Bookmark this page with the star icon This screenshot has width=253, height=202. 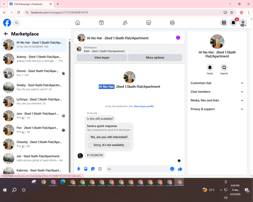click(232, 13)
